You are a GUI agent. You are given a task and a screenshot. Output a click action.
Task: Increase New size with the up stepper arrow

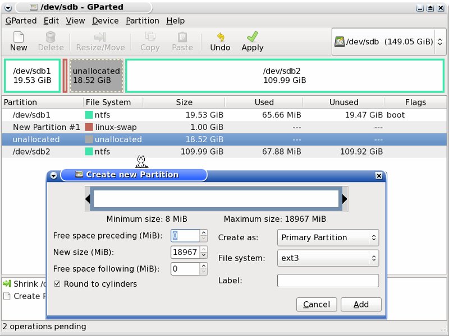click(x=204, y=249)
